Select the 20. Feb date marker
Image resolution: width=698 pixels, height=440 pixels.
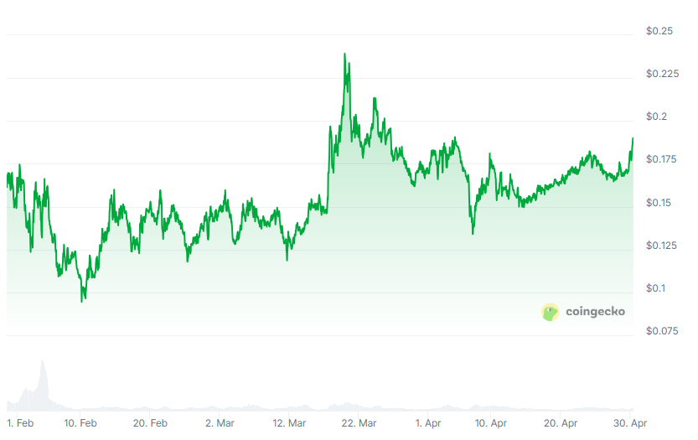tap(150, 424)
